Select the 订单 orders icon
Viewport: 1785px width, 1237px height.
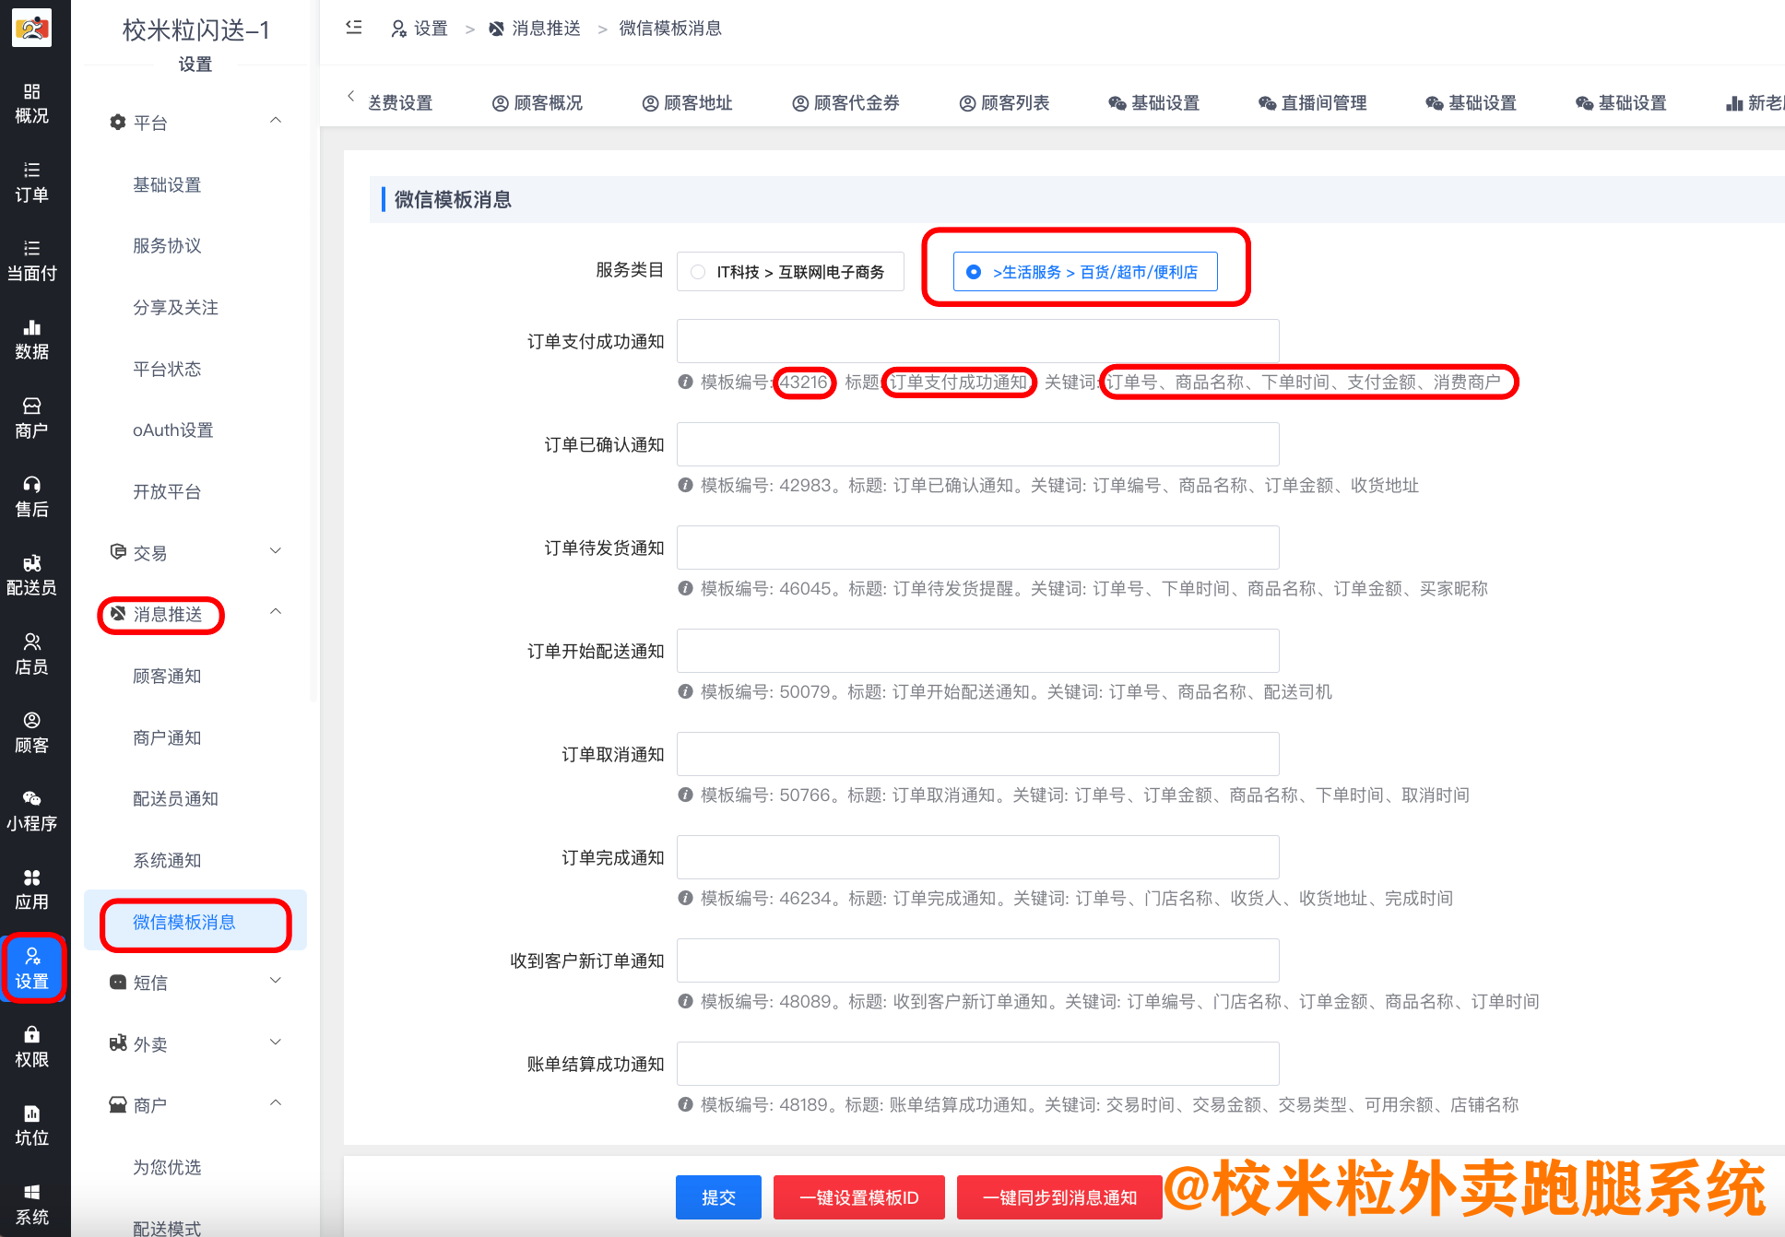[x=34, y=181]
